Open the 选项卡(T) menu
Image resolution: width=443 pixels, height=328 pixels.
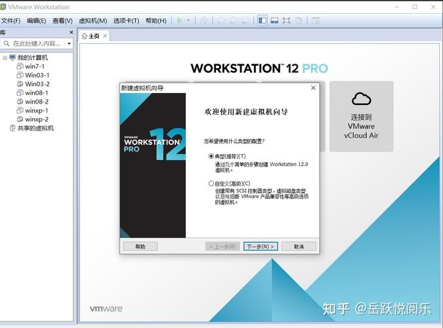pyautogui.click(x=126, y=20)
